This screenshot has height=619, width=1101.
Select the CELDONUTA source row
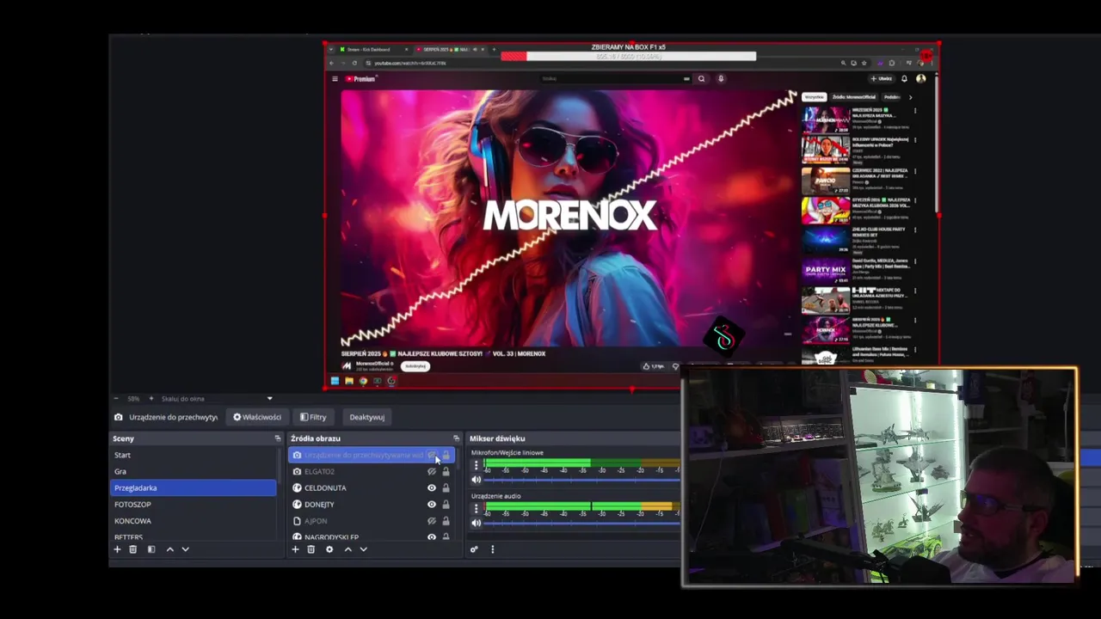click(x=371, y=487)
